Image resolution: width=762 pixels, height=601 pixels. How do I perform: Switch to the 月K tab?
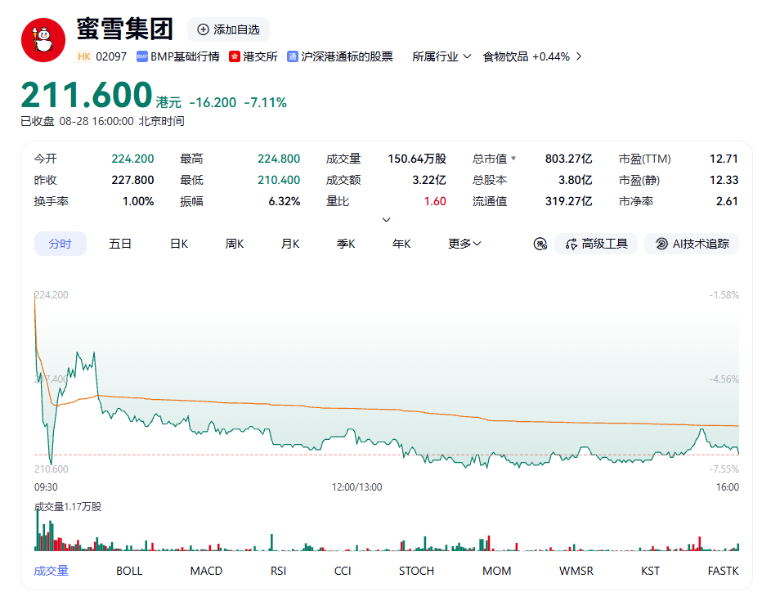[x=290, y=244]
